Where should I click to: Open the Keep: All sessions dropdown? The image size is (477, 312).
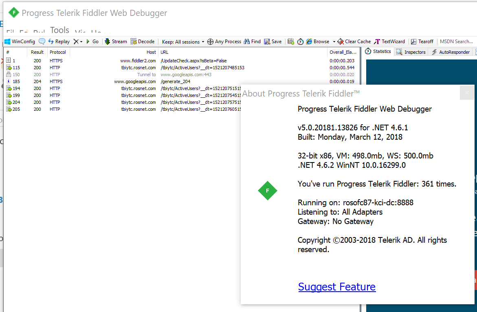(x=183, y=42)
